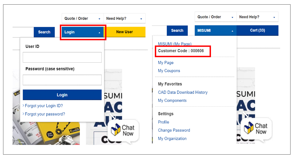Expand Quote / Order menu in right screenshot
The height and width of the screenshot is (158, 293).
216,17
